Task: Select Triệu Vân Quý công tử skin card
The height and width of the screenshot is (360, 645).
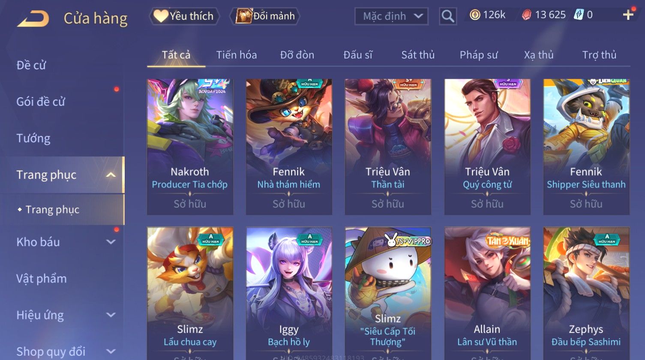Action: pyautogui.click(x=487, y=147)
